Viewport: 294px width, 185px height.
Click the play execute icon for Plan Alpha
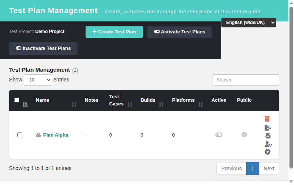(268, 152)
